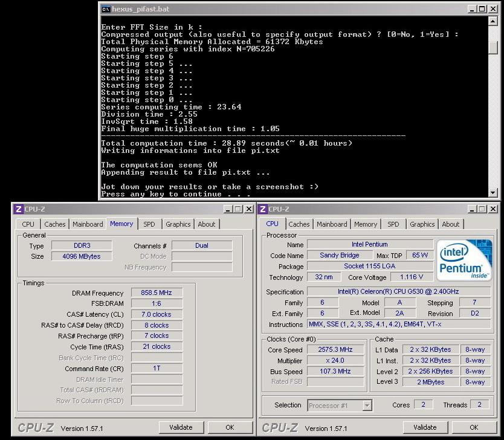Close the left CPU-Z Memory window

point(249,209)
